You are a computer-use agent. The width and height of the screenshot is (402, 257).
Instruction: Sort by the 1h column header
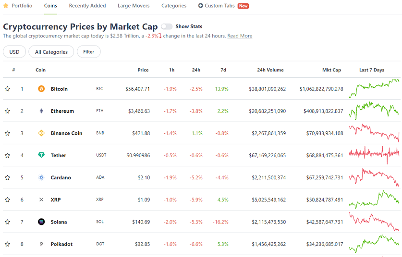172,70
